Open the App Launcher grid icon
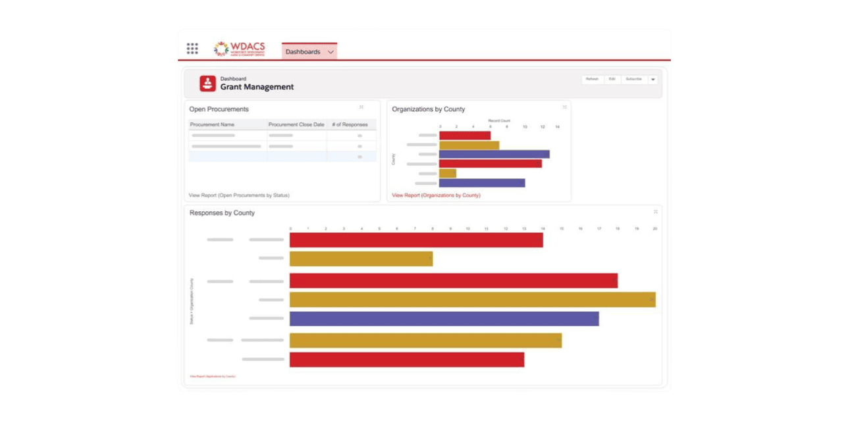This screenshot has height=421, width=850. click(x=192, y=49)
